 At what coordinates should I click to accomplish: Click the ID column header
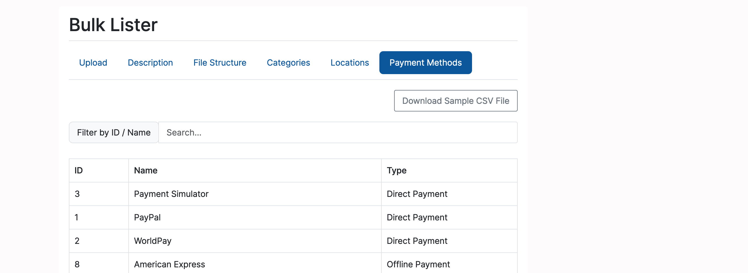(x=79, y=170)
